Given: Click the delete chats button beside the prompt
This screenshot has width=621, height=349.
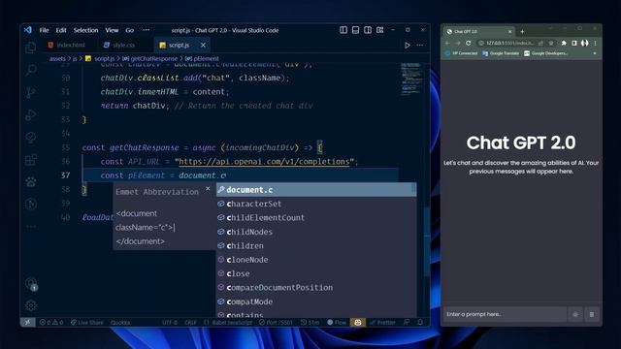Looking at the screenshot, I should [x=592, y=314].
